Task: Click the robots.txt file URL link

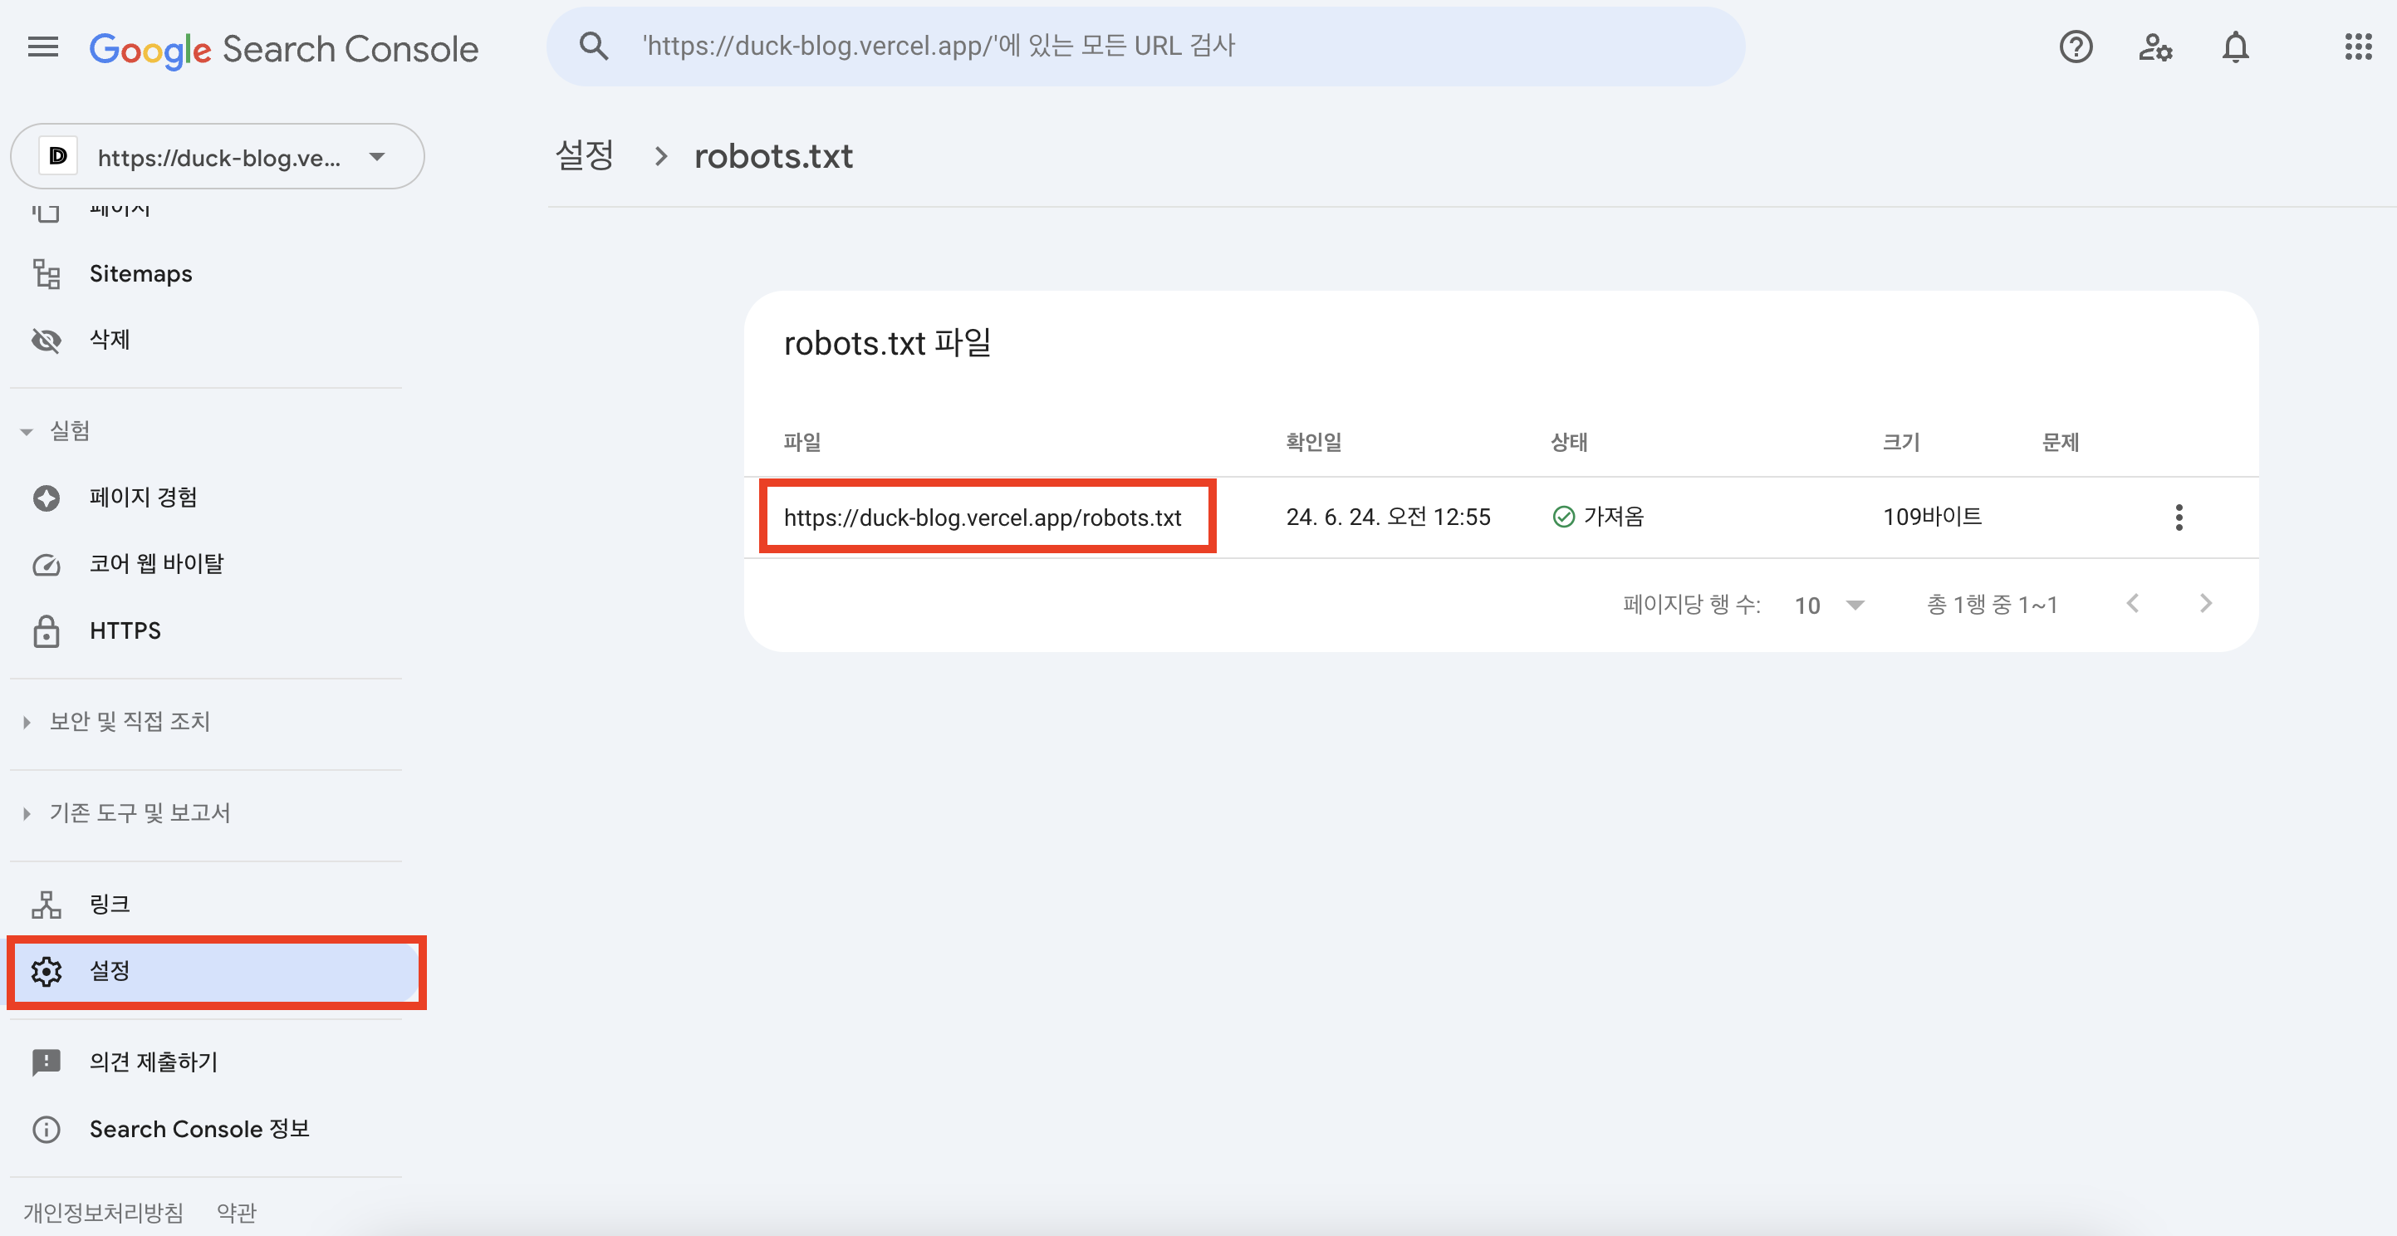Action: click(x=982, y=517)
